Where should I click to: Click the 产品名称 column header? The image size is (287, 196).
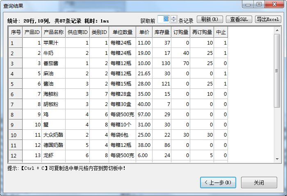(53, 32)
